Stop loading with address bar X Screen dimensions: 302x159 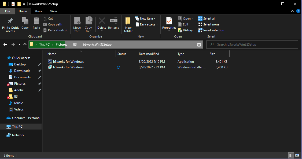tap(199, 45)
